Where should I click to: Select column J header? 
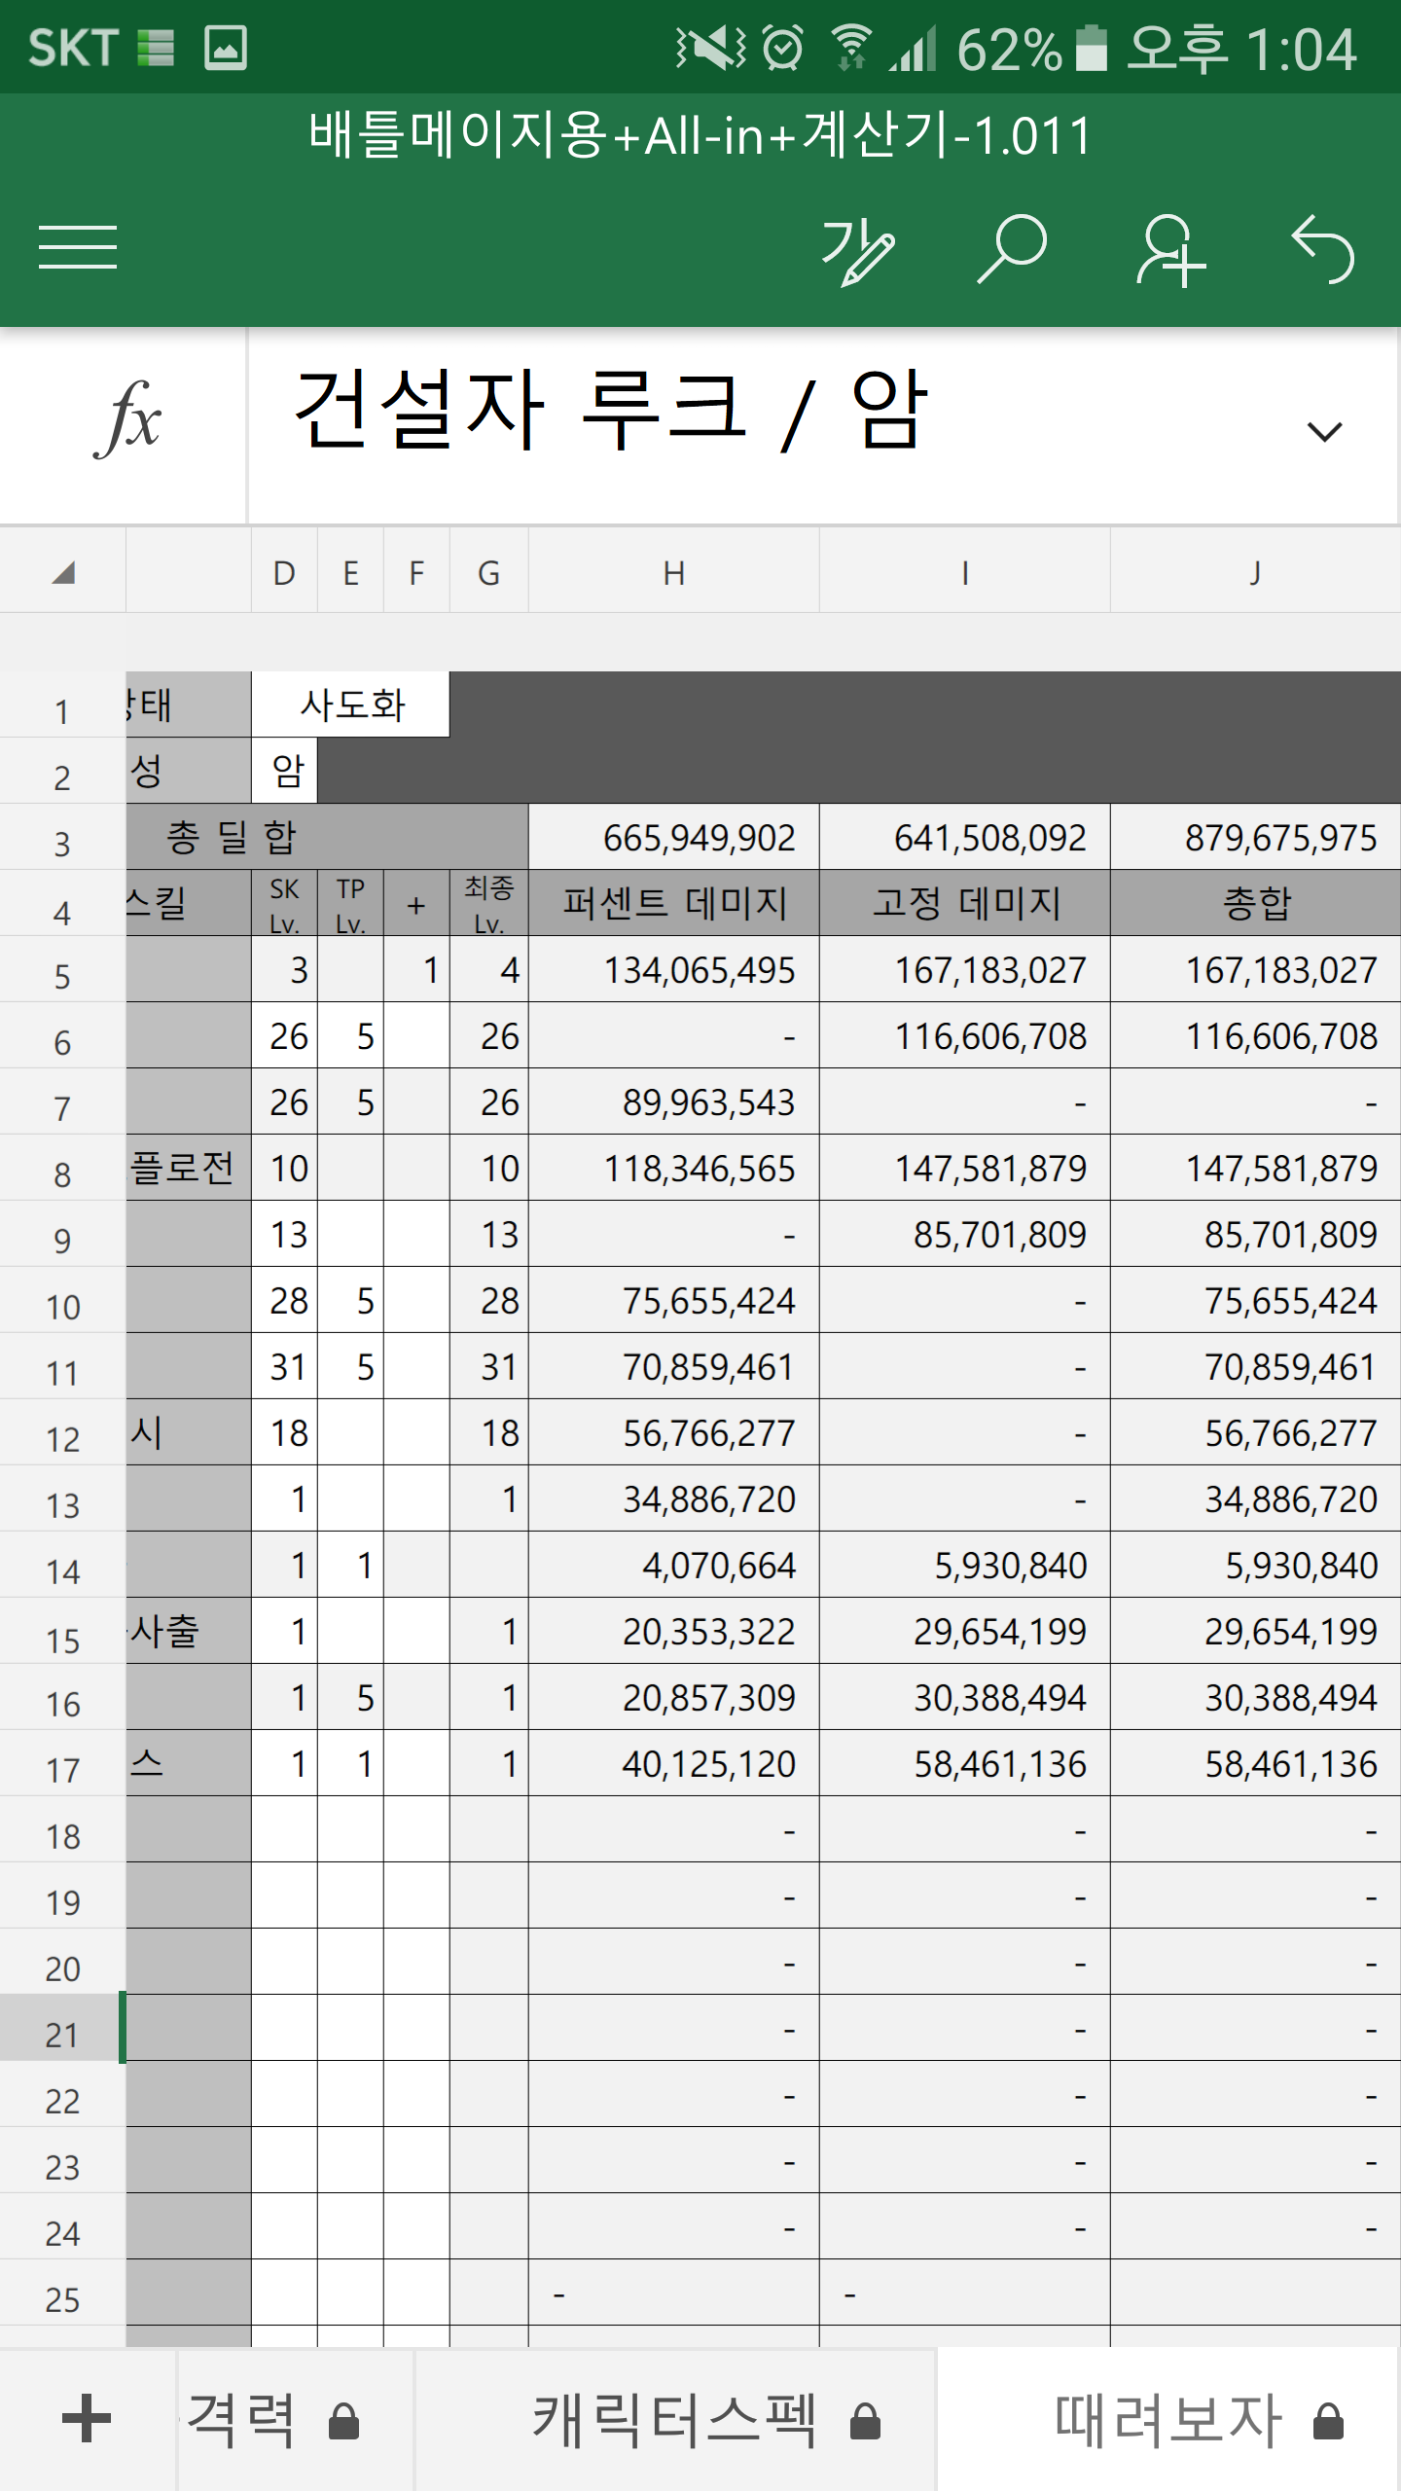1255,573
